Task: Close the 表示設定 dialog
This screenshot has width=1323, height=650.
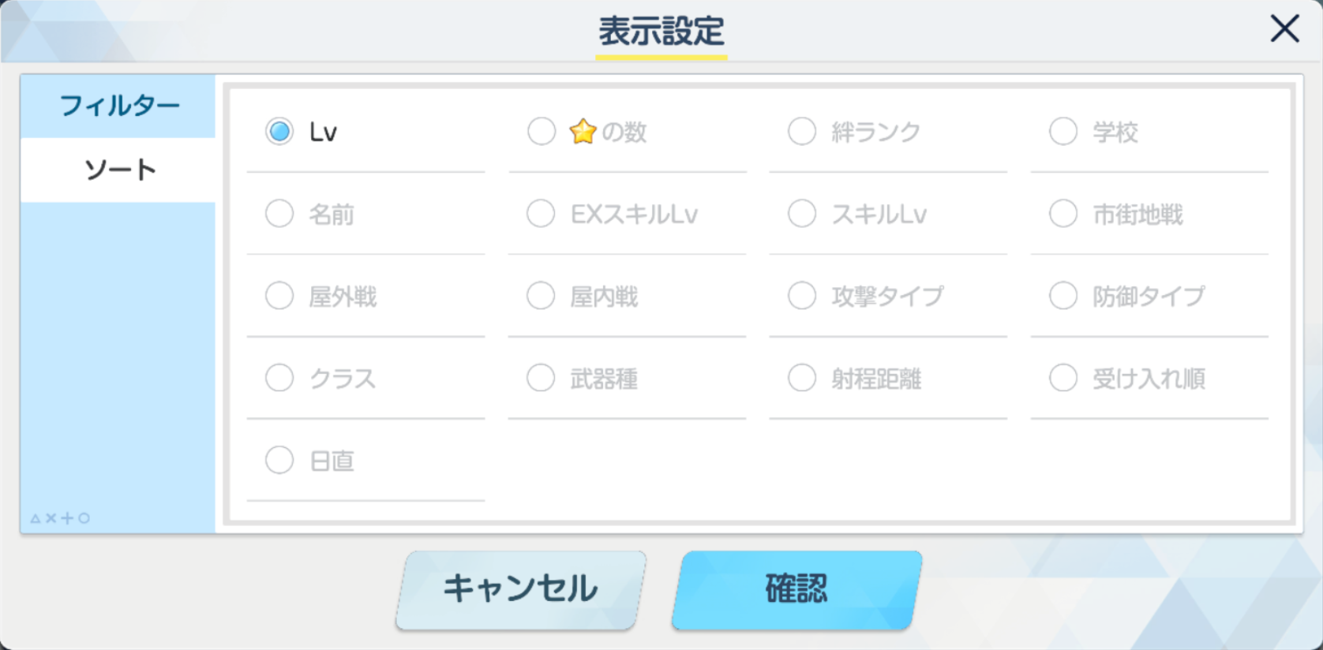Action: coord(1284,29)
